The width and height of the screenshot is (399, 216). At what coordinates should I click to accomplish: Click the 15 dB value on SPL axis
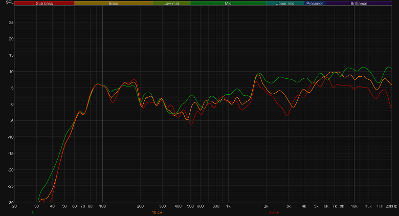(x=11, y=55)
